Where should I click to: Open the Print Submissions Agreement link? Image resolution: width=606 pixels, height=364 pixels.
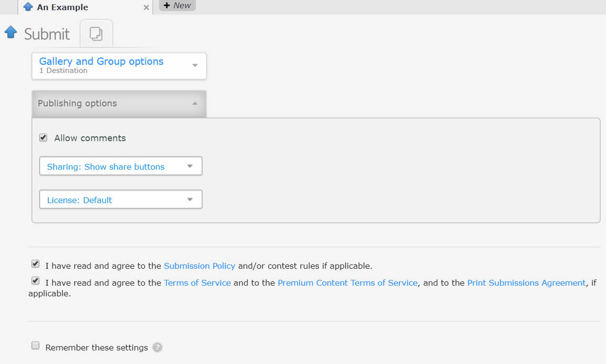tap(526, 283)
